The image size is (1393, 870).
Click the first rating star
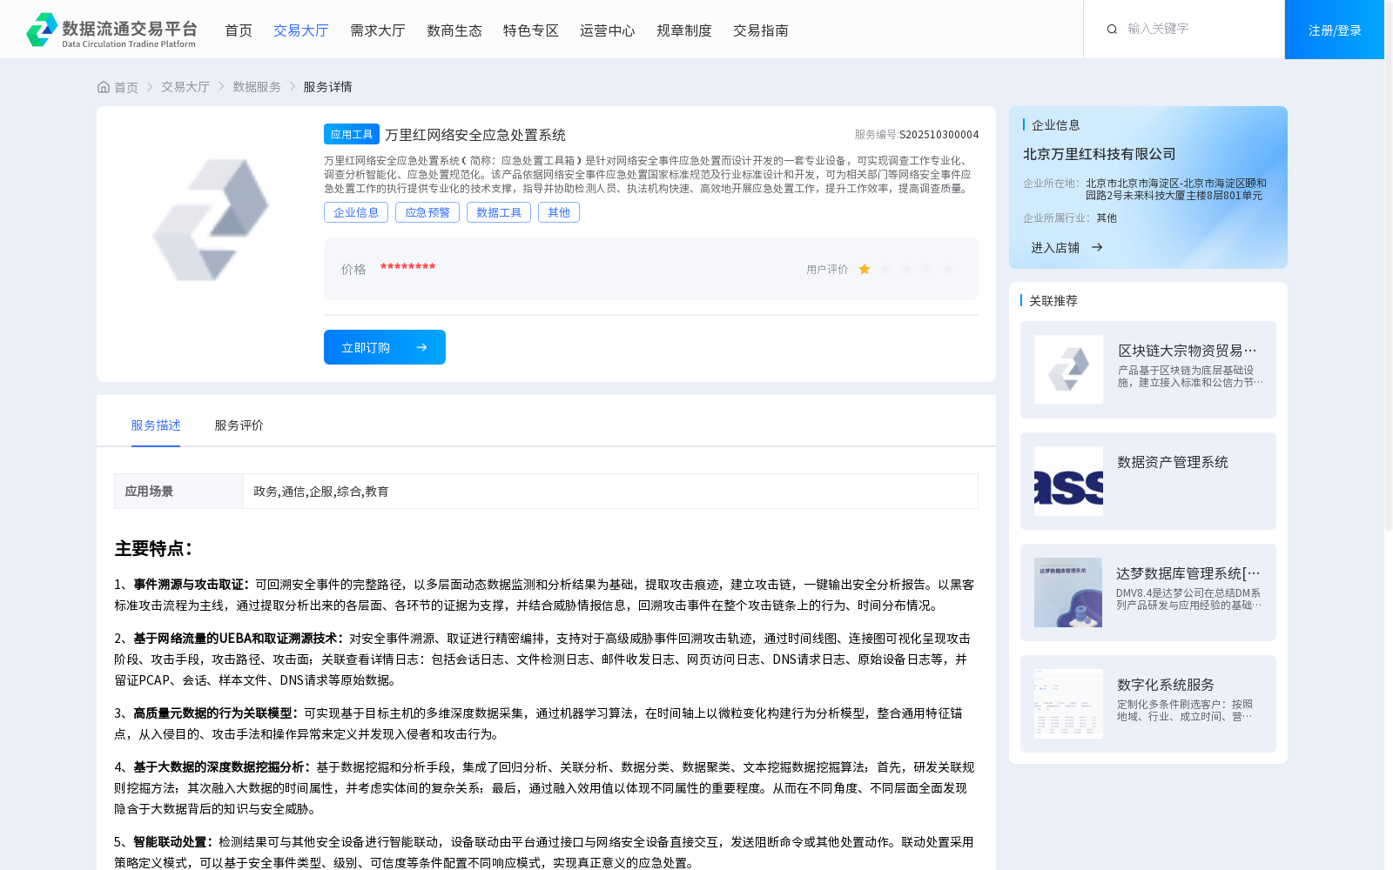coord(865,270)
